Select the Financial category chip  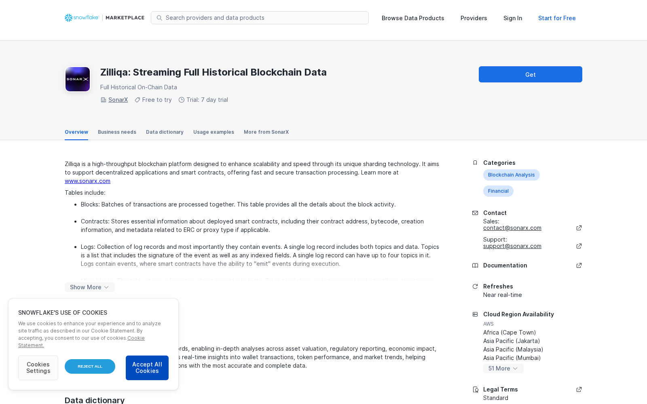498,191
